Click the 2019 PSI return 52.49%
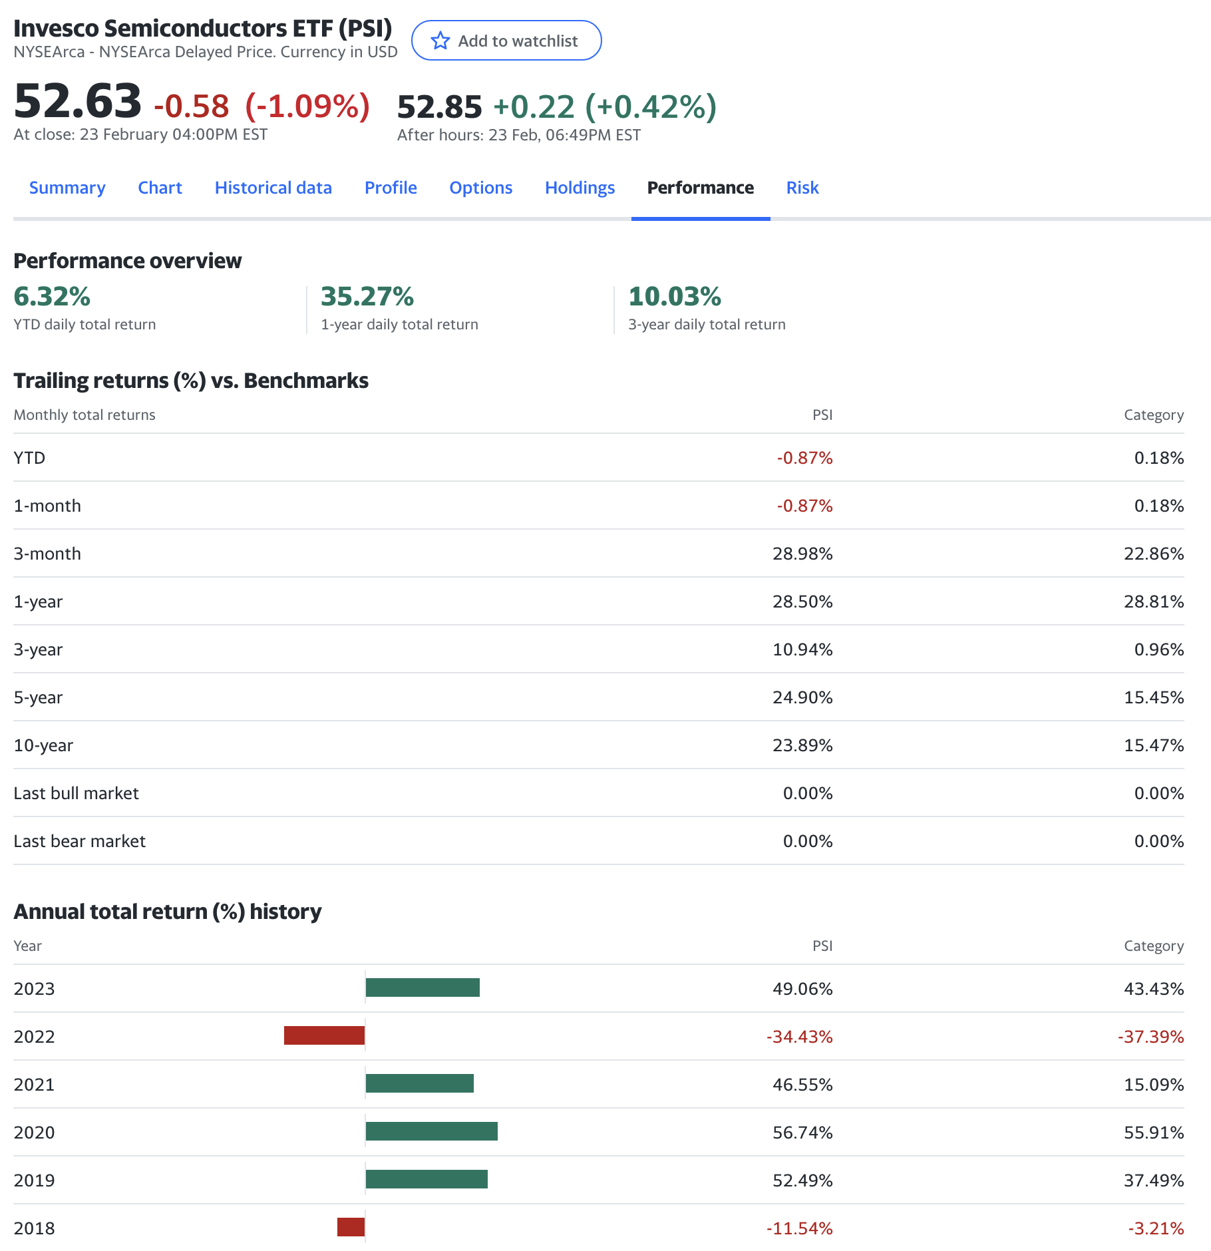 802,1180
